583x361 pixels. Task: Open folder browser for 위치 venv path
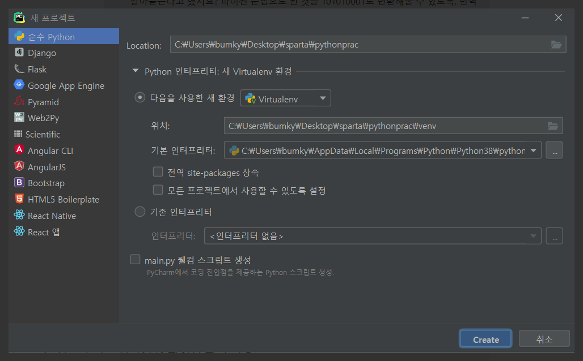(x=553, y=126)
